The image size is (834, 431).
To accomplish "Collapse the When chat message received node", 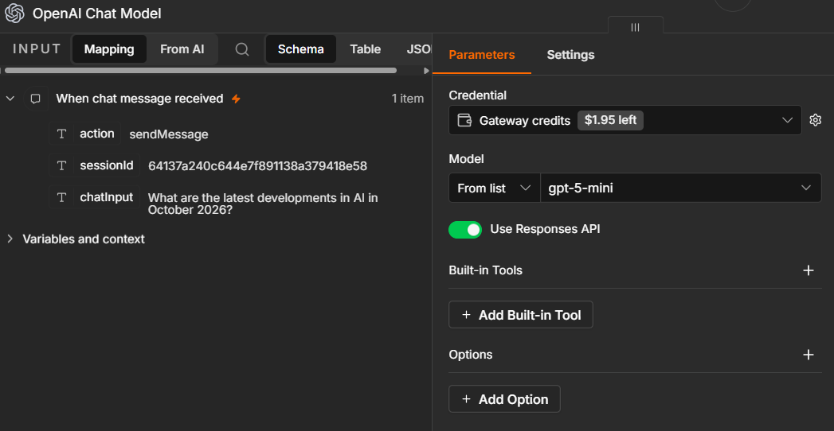I will coord(10,99).
